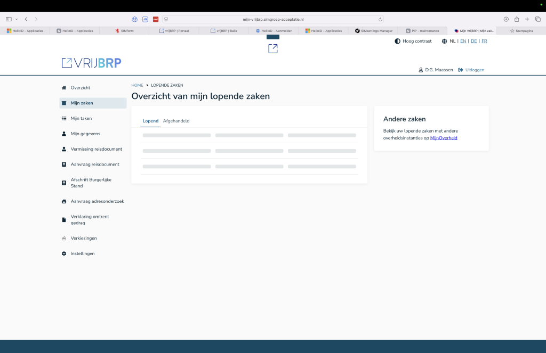
Task: Open Vermissing reisdocument in sidebar
Action: (96, 149)
